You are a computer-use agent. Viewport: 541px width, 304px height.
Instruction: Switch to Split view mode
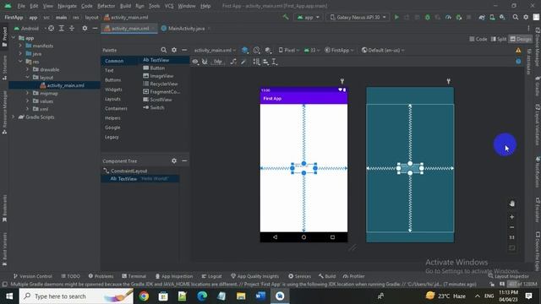coord(499,39)
